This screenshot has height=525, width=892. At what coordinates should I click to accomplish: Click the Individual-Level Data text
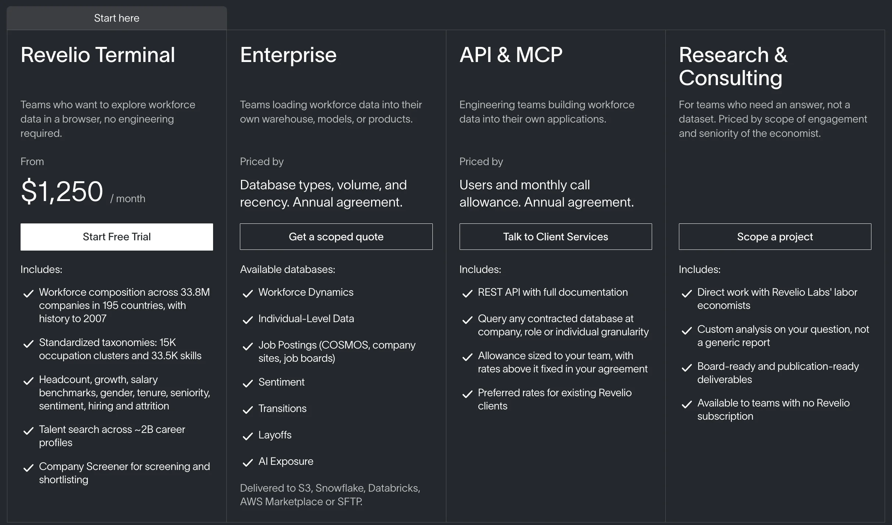pyautogui.click(x=306, y=318)
